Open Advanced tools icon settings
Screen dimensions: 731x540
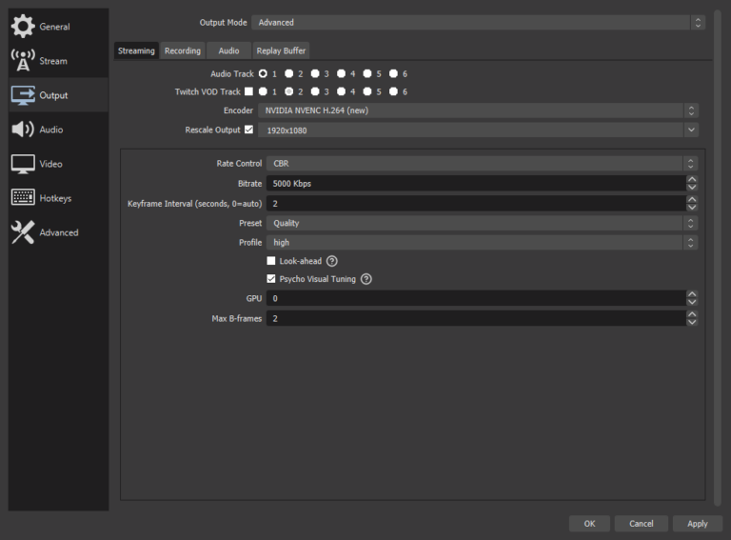[x=23, y=232]
